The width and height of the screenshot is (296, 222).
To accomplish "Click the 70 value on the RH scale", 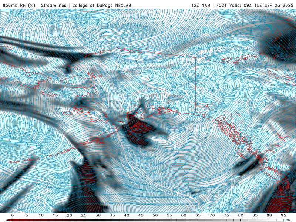I will point(212,215).
